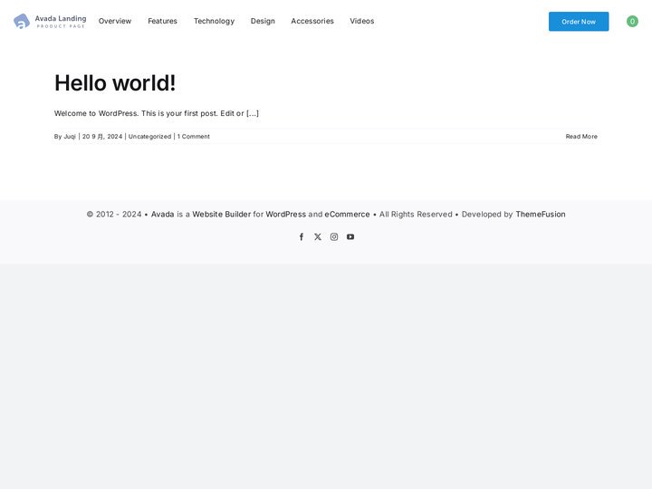Open the YouTube social icon

coord(350,236)
